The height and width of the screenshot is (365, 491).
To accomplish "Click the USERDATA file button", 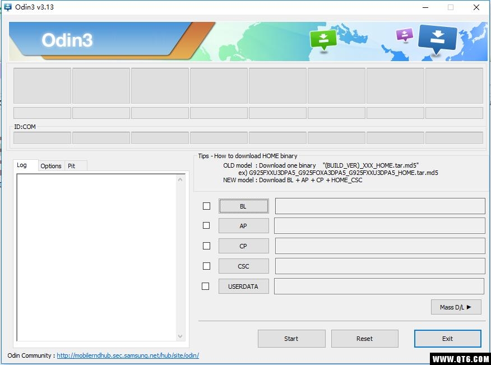I will 243,287.
